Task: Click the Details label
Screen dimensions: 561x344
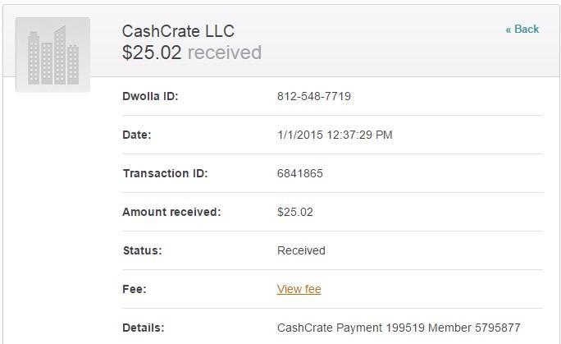Action: (x=144, y=328)
